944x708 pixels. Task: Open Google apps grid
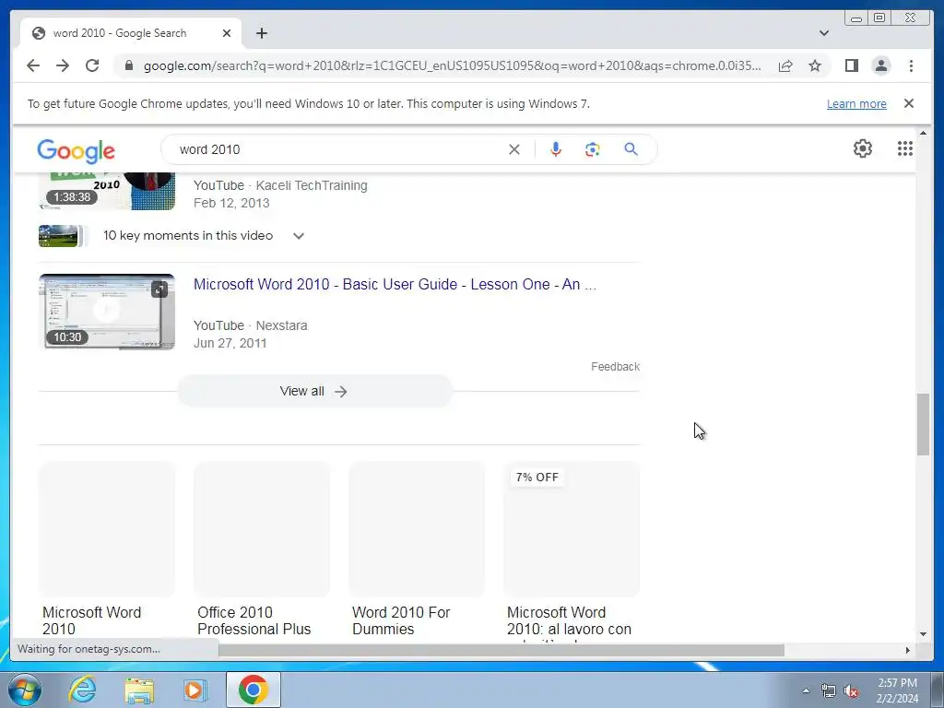tap(905, 148)
